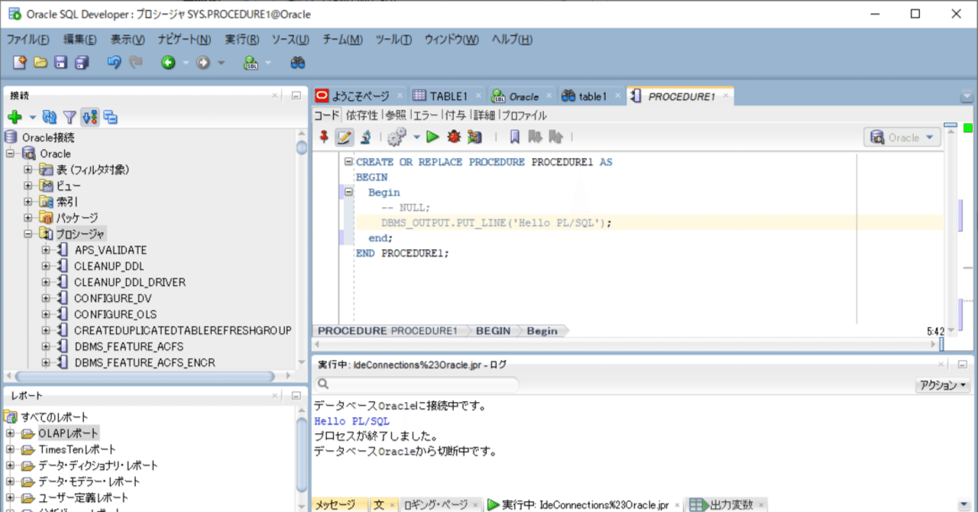Toggle sort order in connections panel
978x512 pixels.
(x=89, y=117)
